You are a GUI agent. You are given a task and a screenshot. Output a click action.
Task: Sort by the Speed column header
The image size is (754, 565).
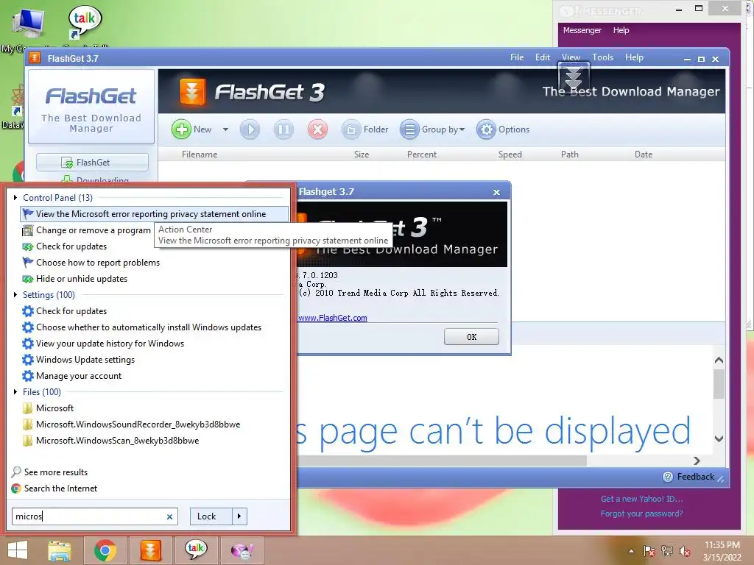tap(510, 154)
